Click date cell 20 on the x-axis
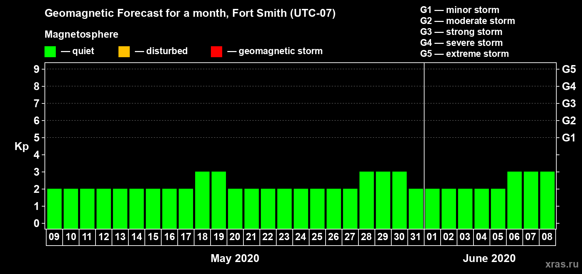This screenshot has width=582, height=274. 235,237
